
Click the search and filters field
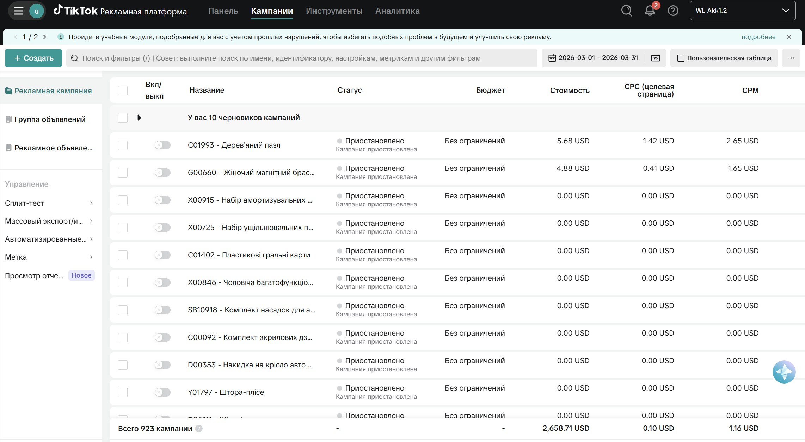pos(301,58)
